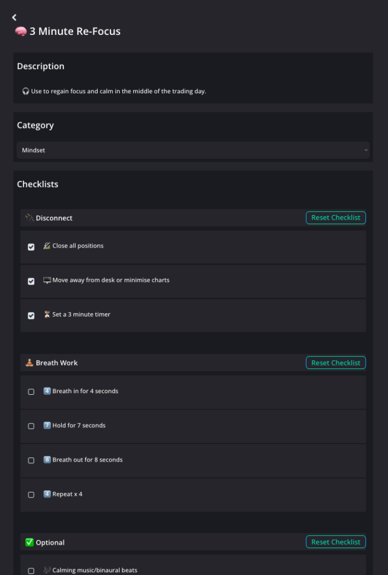Click the green checkmark icon beside Optional

click(29, 542)
